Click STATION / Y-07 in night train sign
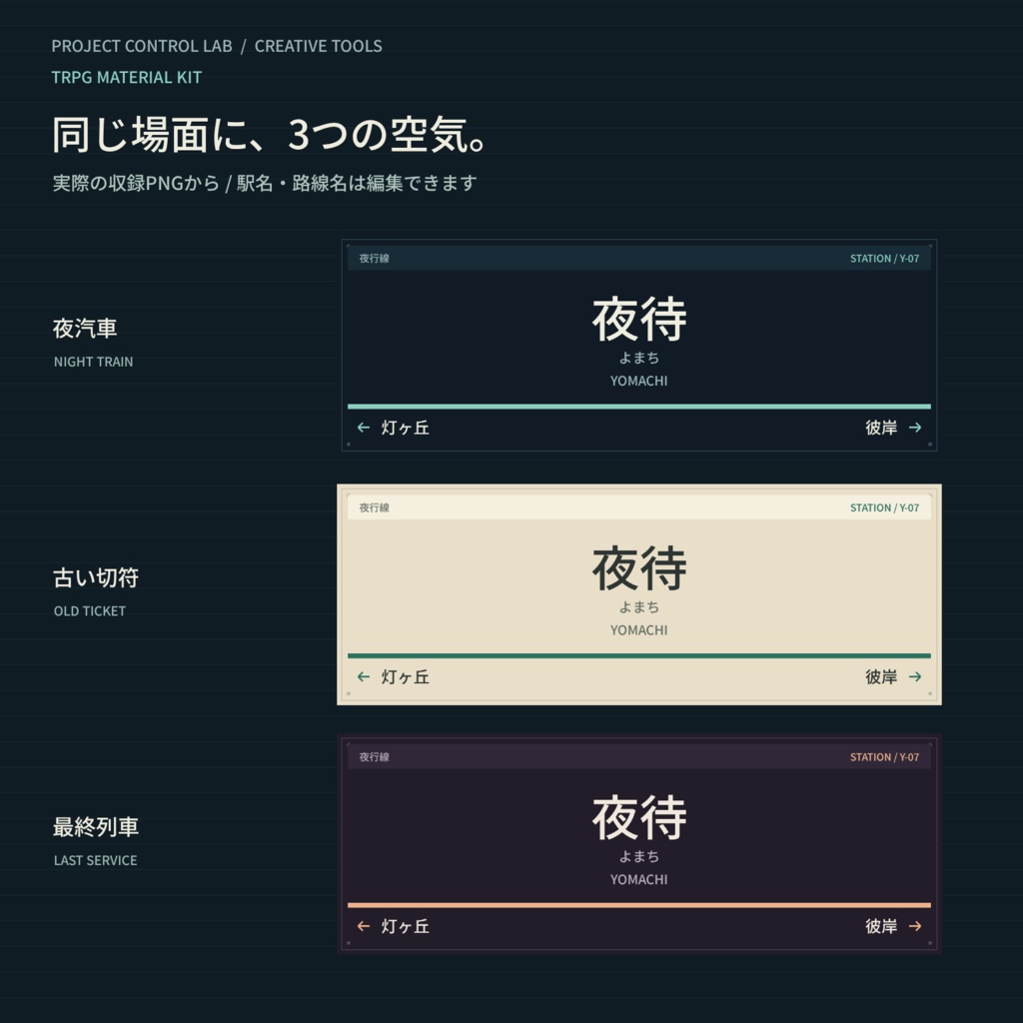1023x1023 pixels. 884,259
